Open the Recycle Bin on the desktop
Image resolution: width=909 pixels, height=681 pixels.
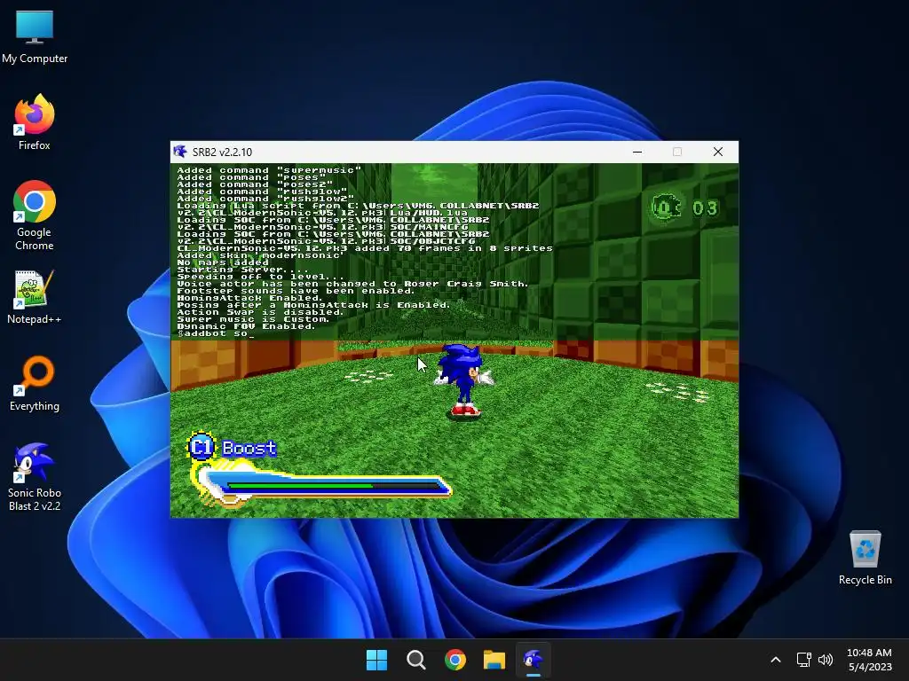point(865,558)
